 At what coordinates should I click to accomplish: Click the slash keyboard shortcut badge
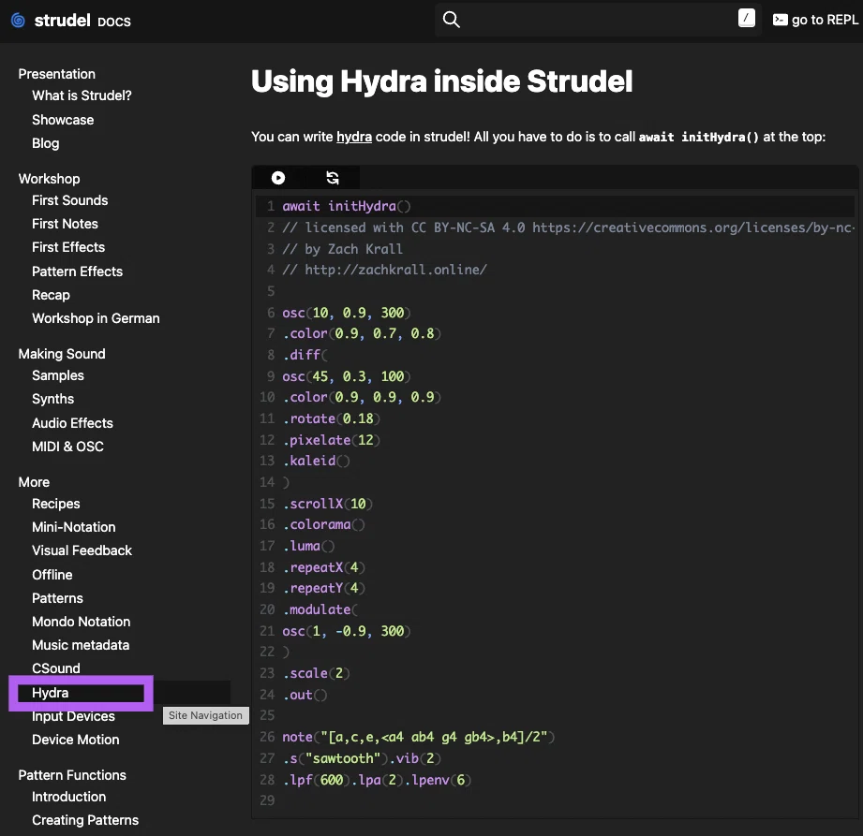746,18
